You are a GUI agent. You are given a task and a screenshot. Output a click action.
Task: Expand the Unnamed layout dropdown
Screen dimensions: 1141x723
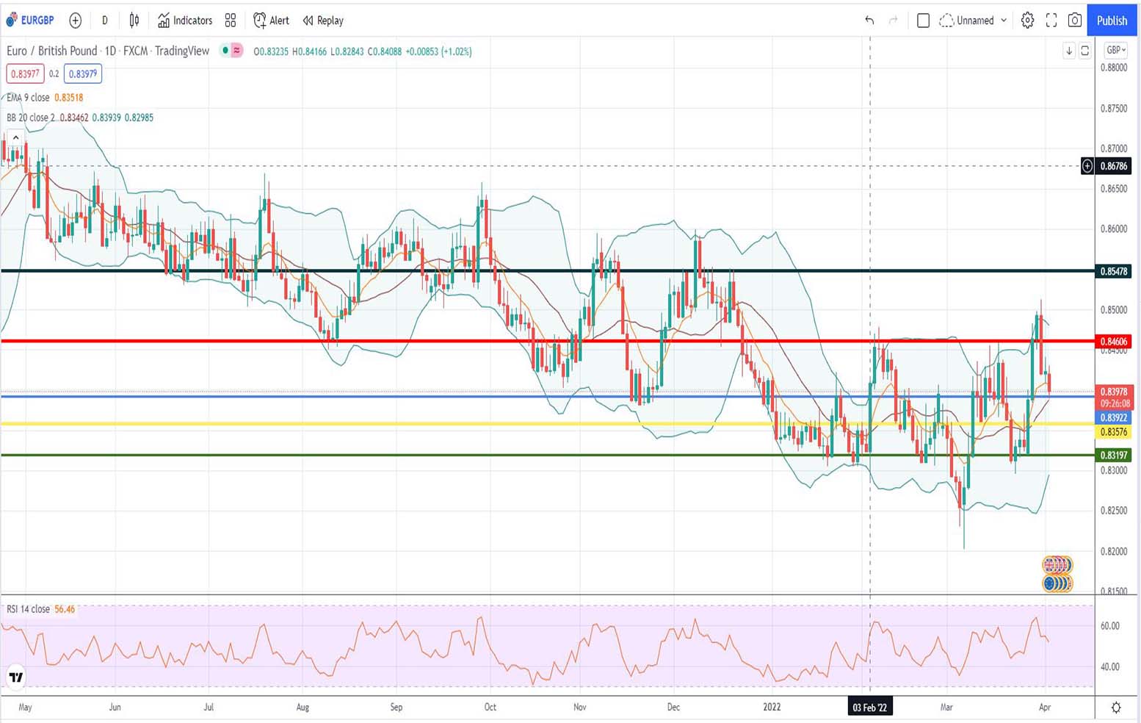tap(1004, 21)
